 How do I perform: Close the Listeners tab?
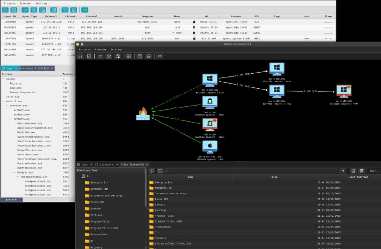pos(117,164)
